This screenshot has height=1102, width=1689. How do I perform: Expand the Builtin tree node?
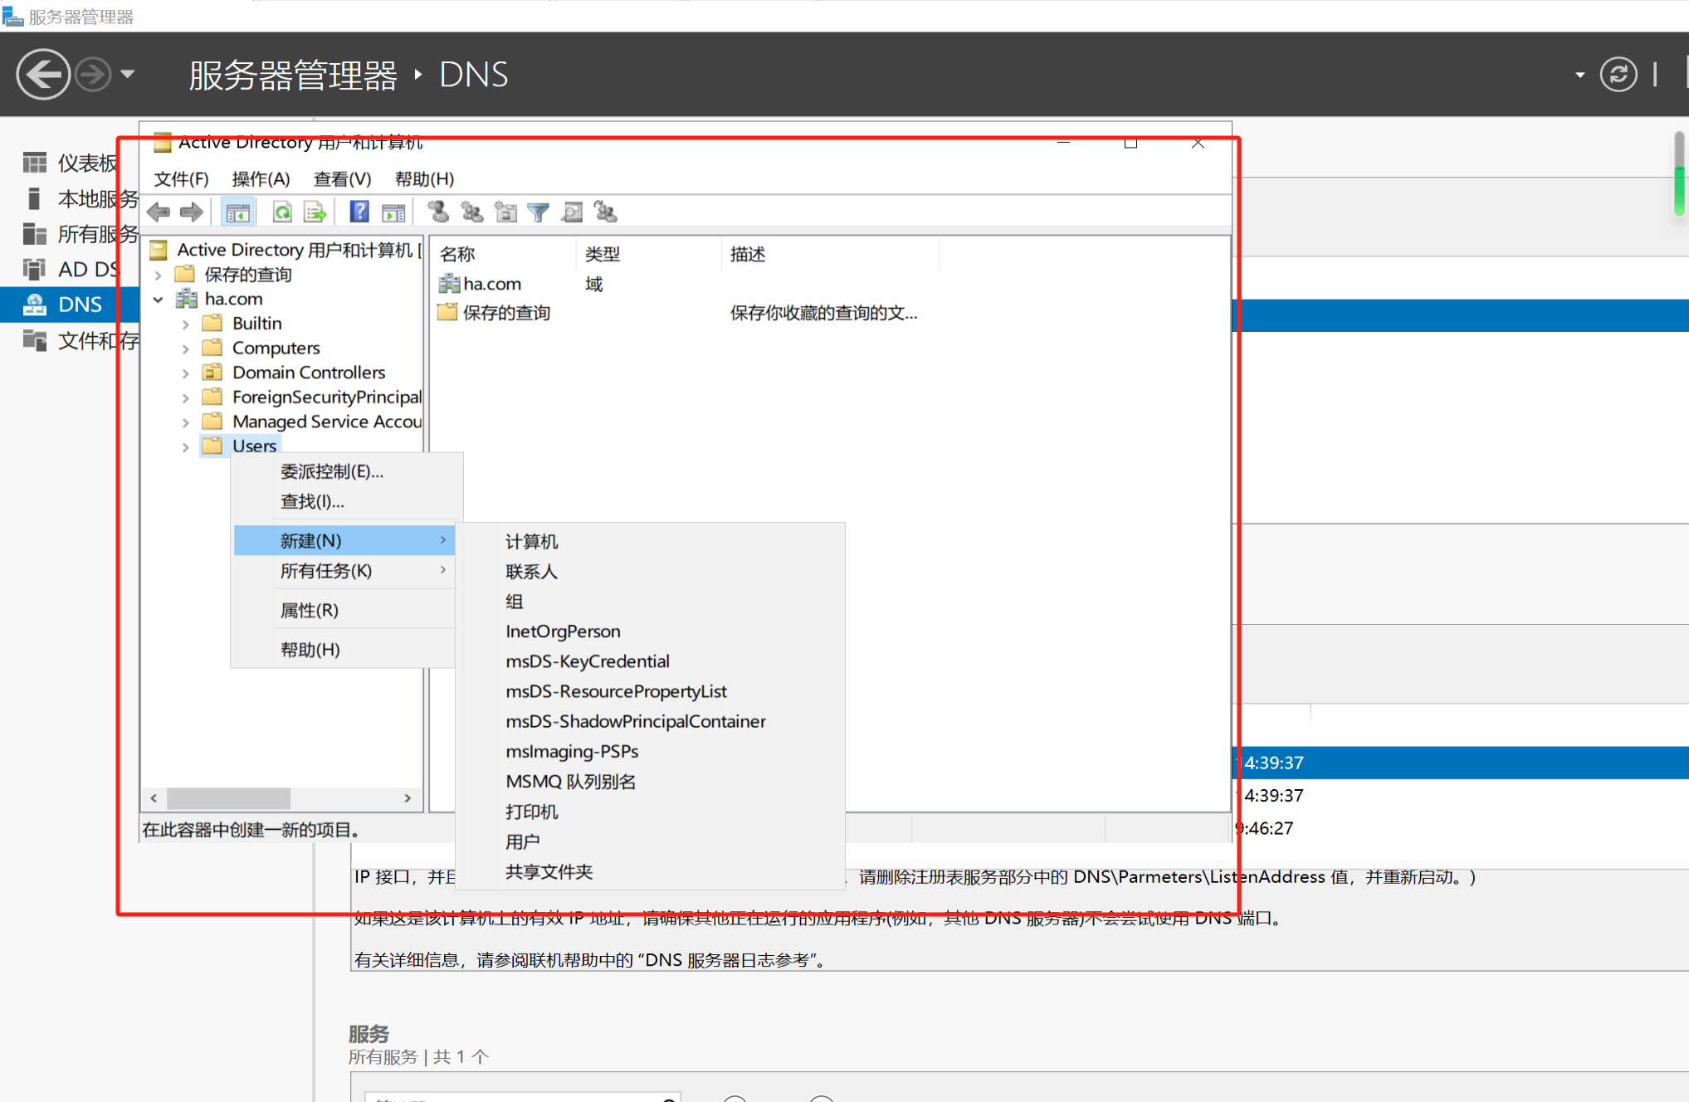(x=186, y=324)
